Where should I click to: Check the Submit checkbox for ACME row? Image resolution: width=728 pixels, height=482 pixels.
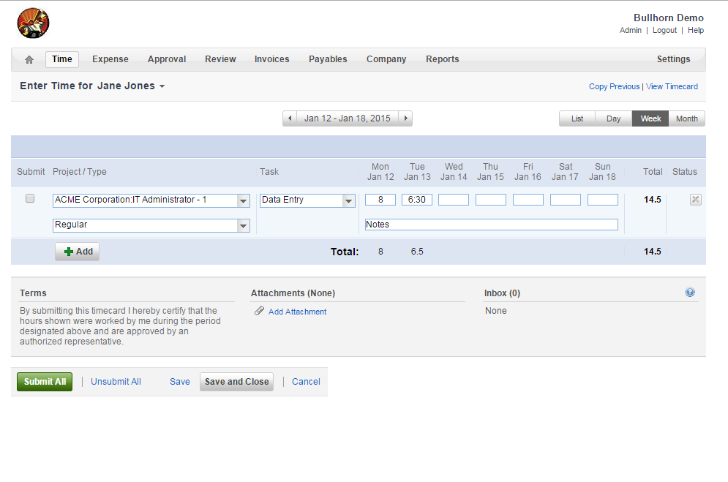coord(30,199)
